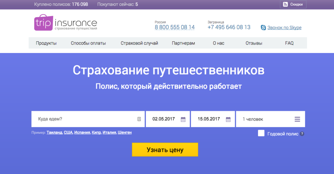Click the help question mark near Годовой полис
This screenshot has height=174, width=334.
point(302,134)
